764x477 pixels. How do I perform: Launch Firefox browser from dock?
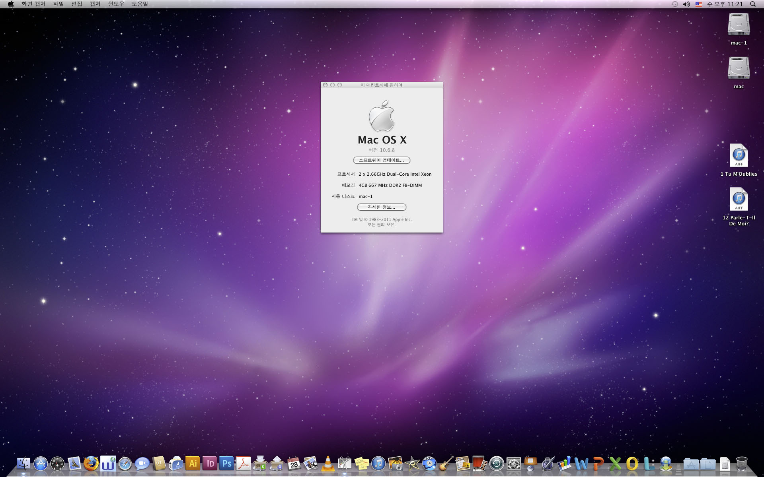91,463
